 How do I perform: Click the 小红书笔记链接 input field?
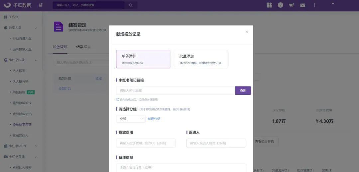176,90
